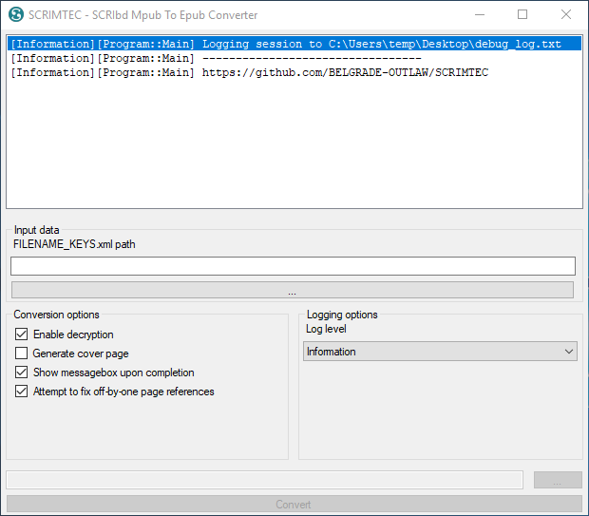Click the progress bar above the Convert button
589x516 pixels.
pos(264,480)
